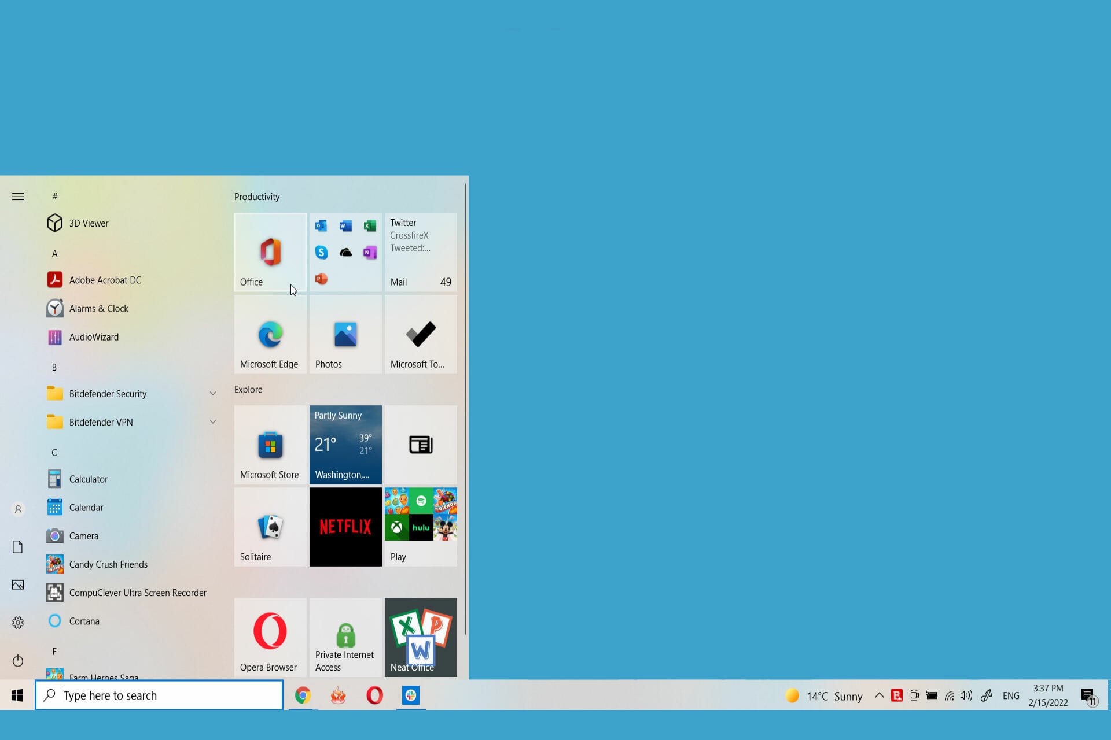Open the volume control in tray

pyautogui.click(x=966, y=695)
